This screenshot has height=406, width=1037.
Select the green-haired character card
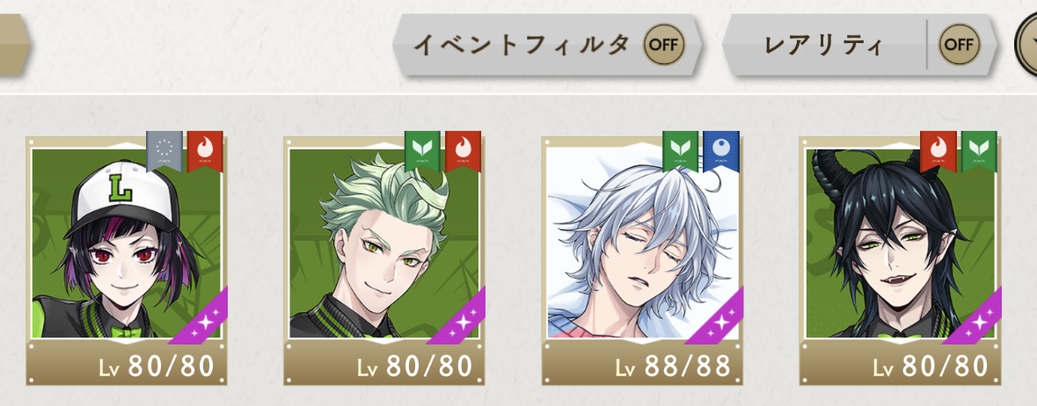(x=384, y=261)
